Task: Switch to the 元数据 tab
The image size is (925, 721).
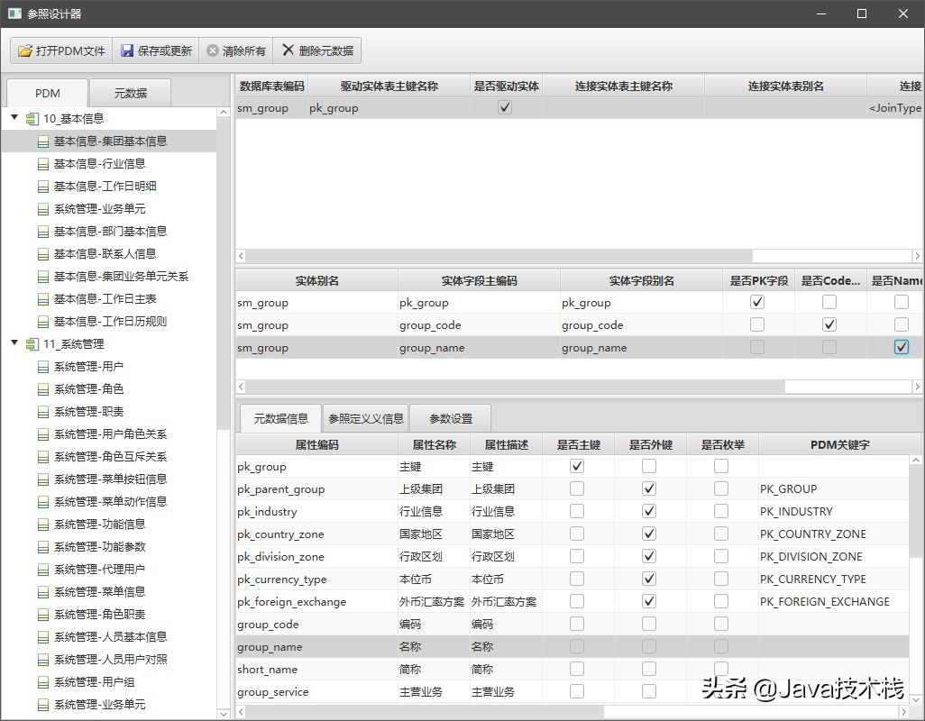Action: click(x=131, y=93)
